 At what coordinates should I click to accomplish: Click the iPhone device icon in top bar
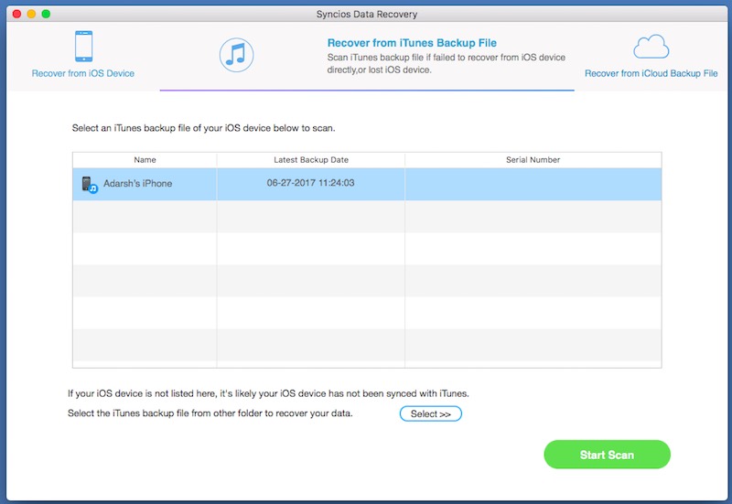[x=83, y=47]
